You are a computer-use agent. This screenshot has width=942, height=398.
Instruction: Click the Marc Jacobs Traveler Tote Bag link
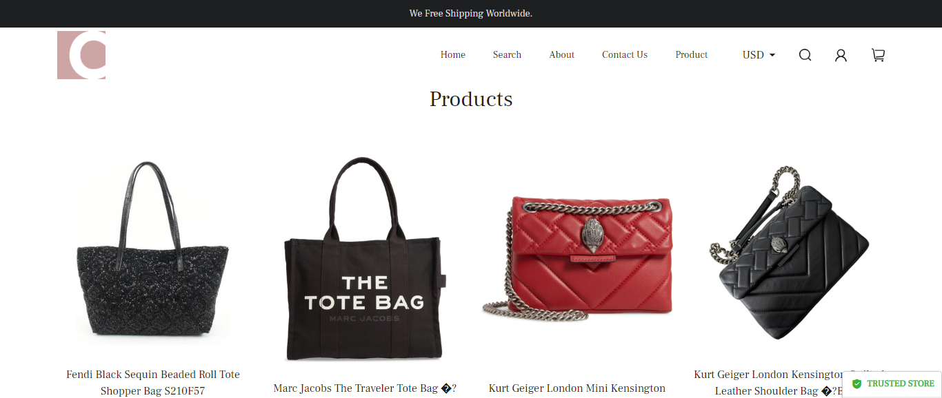click(365, 388)
